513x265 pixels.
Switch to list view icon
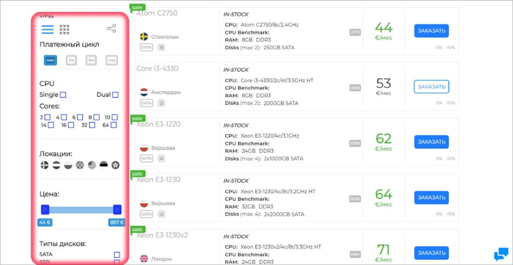pos(47,29)
